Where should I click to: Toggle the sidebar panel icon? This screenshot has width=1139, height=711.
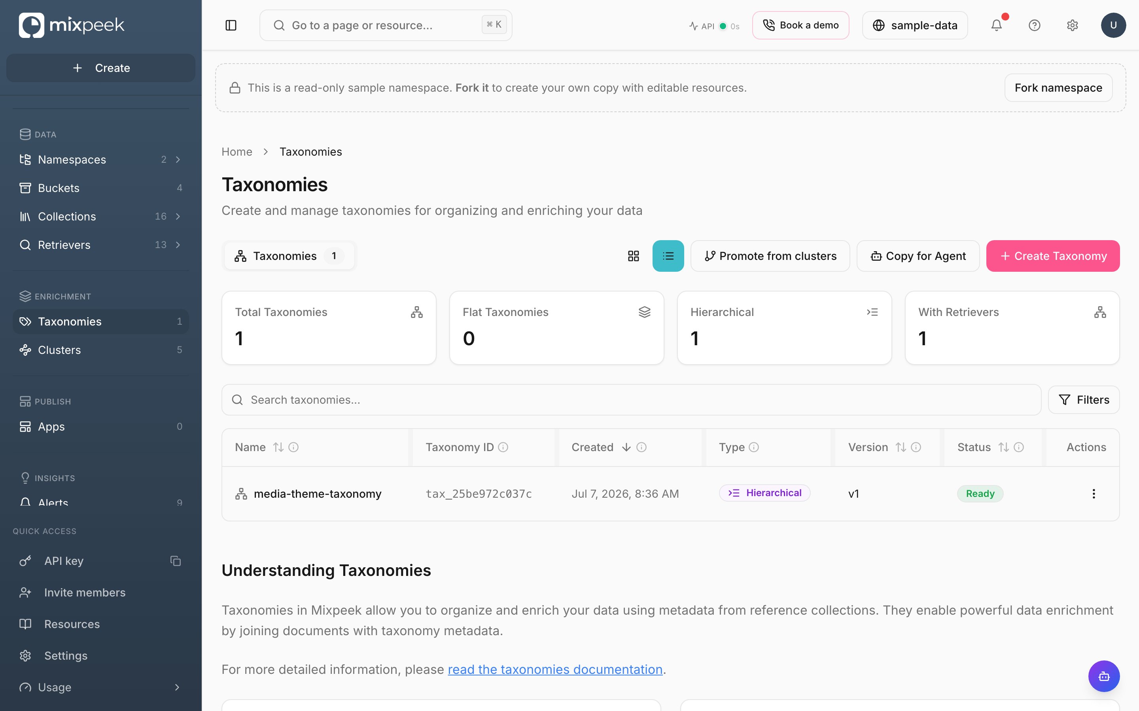[231, 25]
